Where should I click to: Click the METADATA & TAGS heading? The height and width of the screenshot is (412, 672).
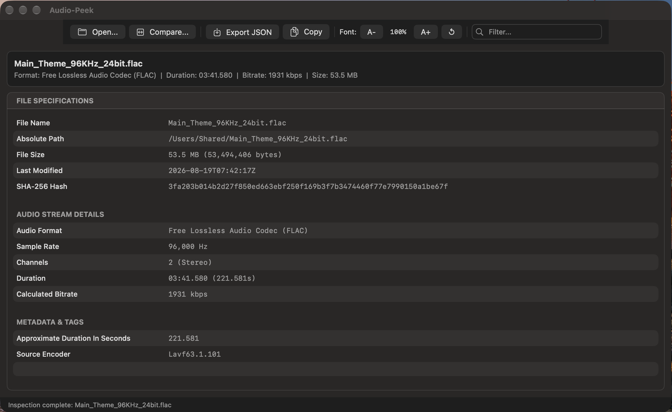coord(50,322)
